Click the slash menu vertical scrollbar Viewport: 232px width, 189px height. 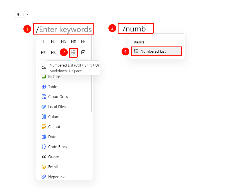coord(91,73)
